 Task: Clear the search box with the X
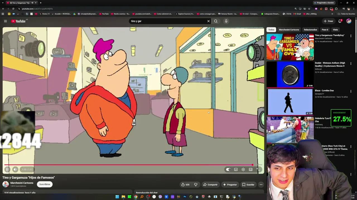208,21
